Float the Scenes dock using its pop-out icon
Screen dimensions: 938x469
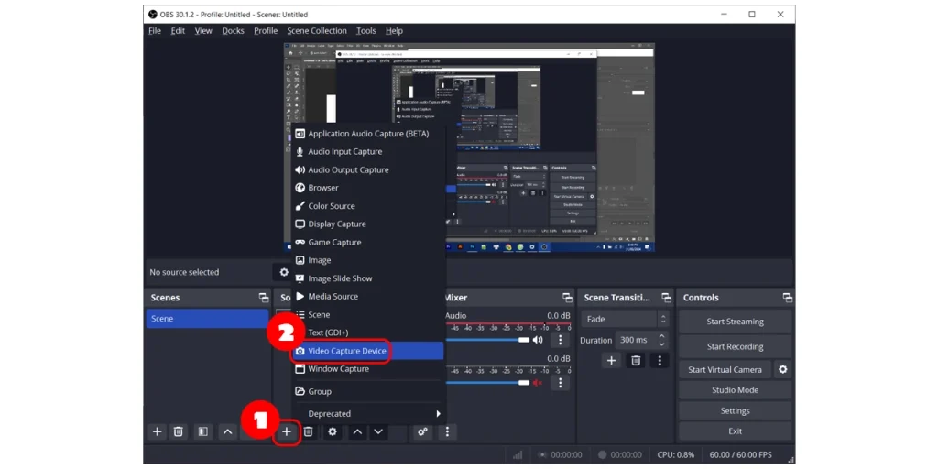263,298
